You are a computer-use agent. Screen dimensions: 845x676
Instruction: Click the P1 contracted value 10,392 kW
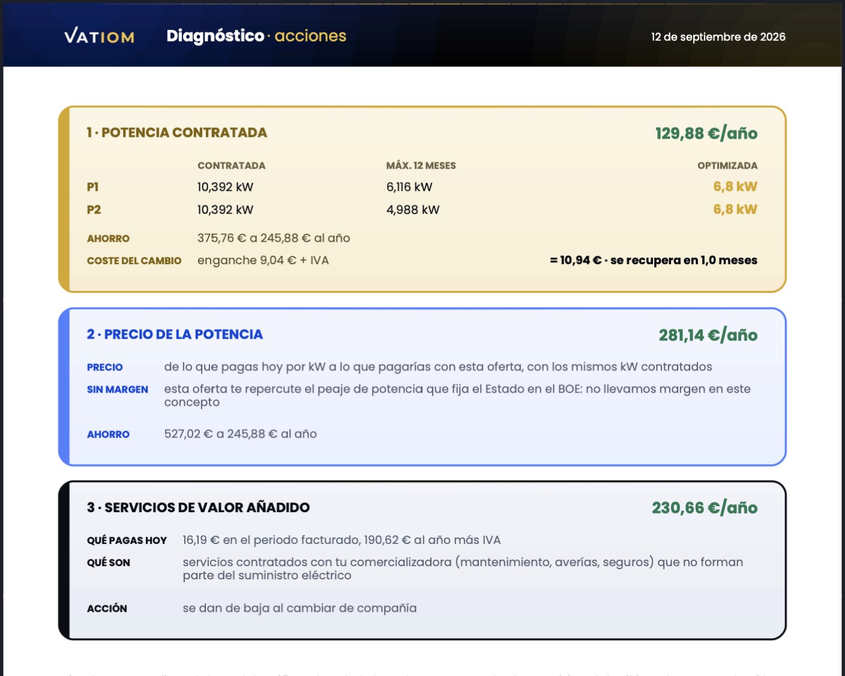pos(226,187)
